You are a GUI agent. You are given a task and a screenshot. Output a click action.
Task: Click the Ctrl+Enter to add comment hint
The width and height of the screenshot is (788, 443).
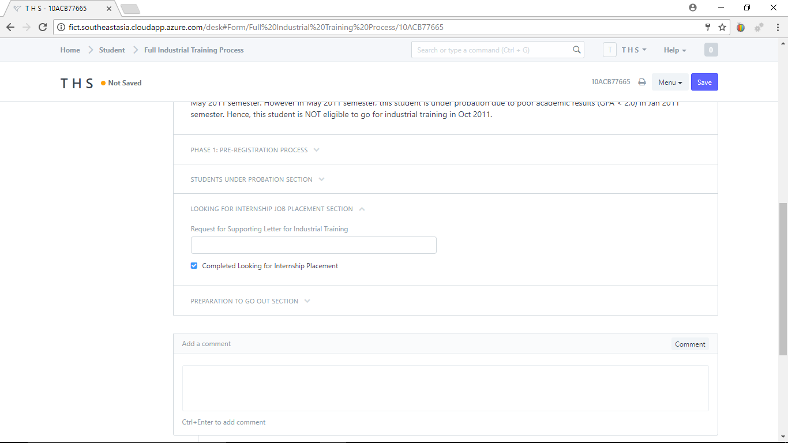224,422
